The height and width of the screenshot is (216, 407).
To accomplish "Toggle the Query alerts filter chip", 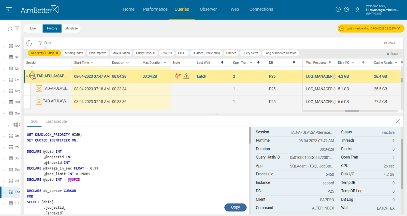I will (x=250, y=53).
